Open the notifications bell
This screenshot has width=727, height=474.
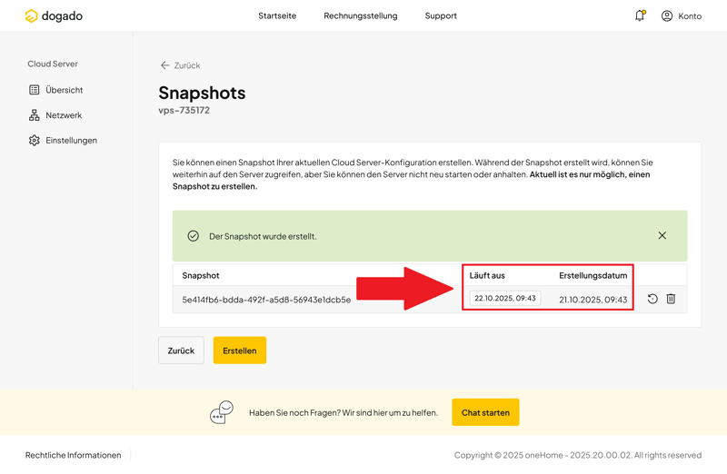point(640,15)
